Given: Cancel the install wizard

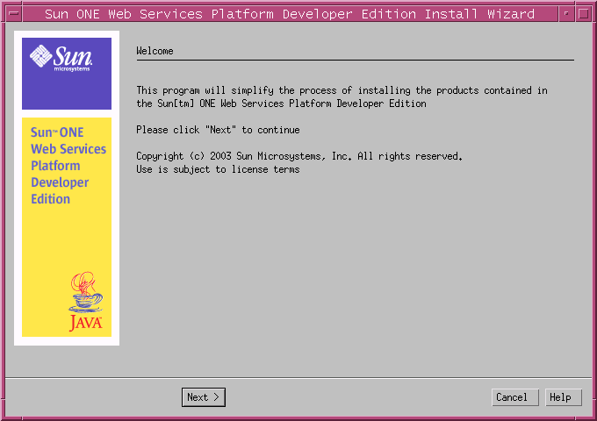Looking at the screenshot, I should (x=515, y=397).
